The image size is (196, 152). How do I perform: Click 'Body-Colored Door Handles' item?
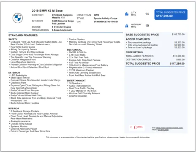coord(24,103)
